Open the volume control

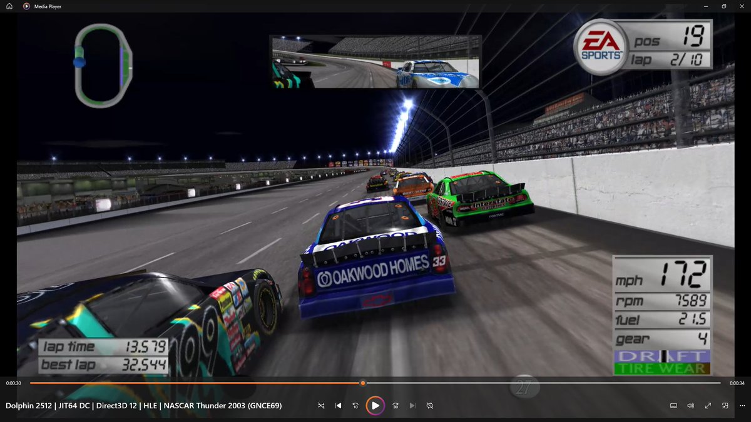click(x=690, y=406)
